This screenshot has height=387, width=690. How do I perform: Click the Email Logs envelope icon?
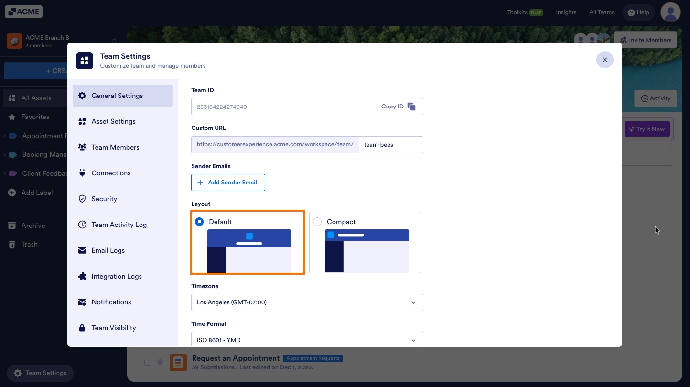[x=82, y=250]
